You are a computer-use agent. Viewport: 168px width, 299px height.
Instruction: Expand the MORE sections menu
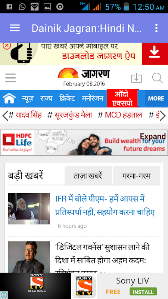coord(156,98)
